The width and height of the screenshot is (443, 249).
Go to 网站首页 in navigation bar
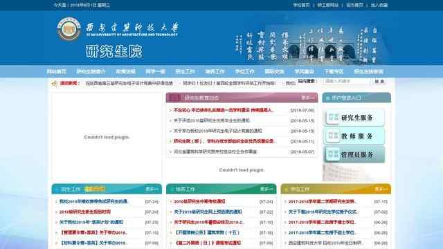pyautogui.click(x=56, y=72)
